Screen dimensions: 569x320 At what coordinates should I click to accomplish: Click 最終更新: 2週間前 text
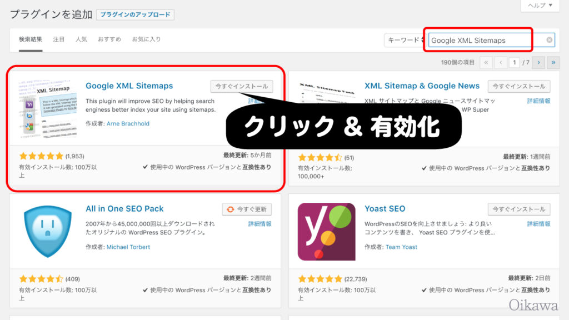pyautogui.click(x=247, y=278)
